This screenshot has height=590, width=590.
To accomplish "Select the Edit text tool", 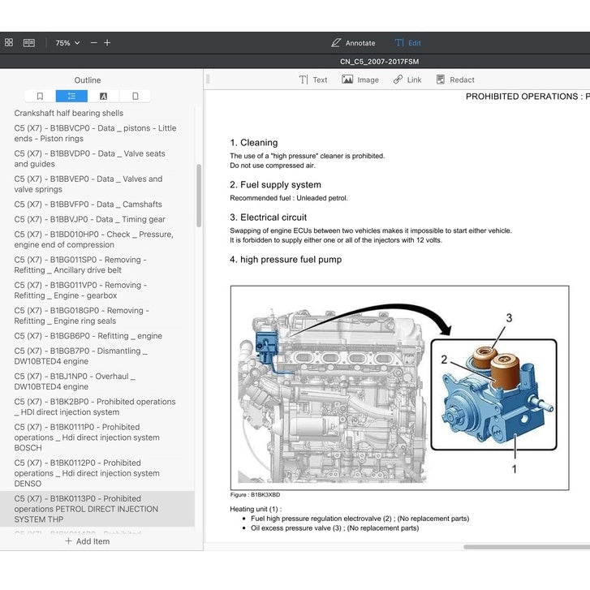I will [408, 43].
